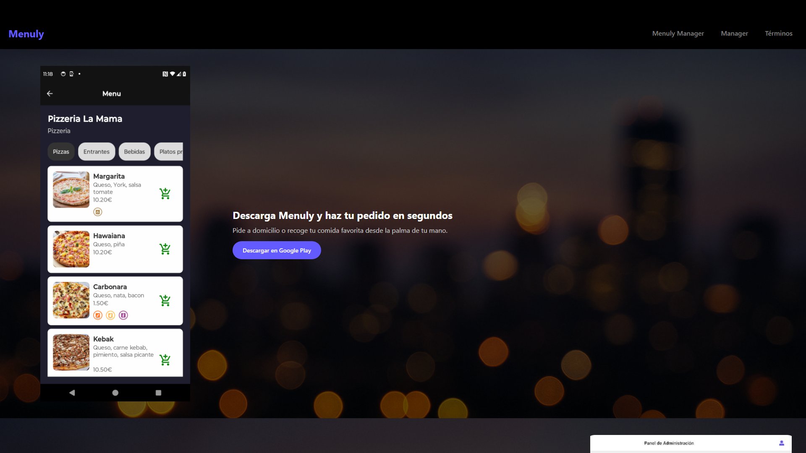The image size is (806, 453).
Task: Click the Carbonara pizza thumbnail
Action: (71, 300)
